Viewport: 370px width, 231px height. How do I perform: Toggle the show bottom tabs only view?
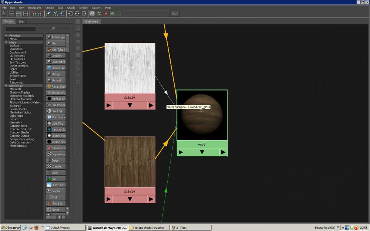[18, 14]
